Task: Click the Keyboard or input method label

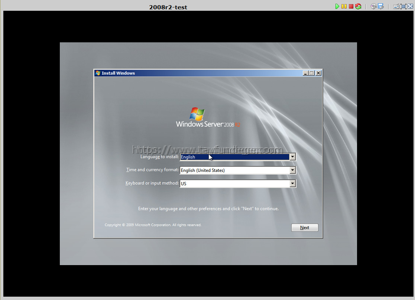Action: tap(152, 183)
